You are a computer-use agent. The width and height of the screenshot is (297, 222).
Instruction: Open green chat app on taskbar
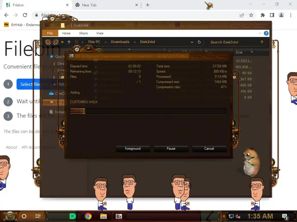click(x=73, y=216)
